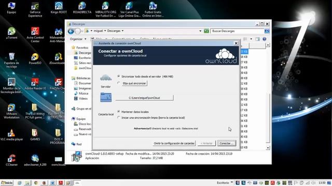The image size is (332, 186).
Task: Click the Word icon in taskbar
Action: pyautogui.click(x=52, y=183)
